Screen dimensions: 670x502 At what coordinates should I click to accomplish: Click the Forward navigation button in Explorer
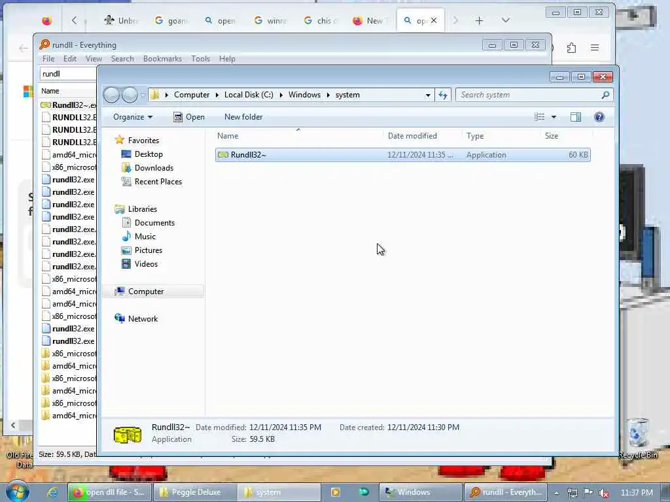click(130, 95)
